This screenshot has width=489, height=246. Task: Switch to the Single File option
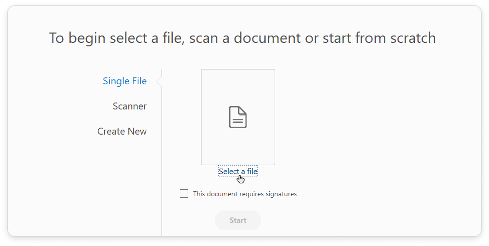point(124,81)
